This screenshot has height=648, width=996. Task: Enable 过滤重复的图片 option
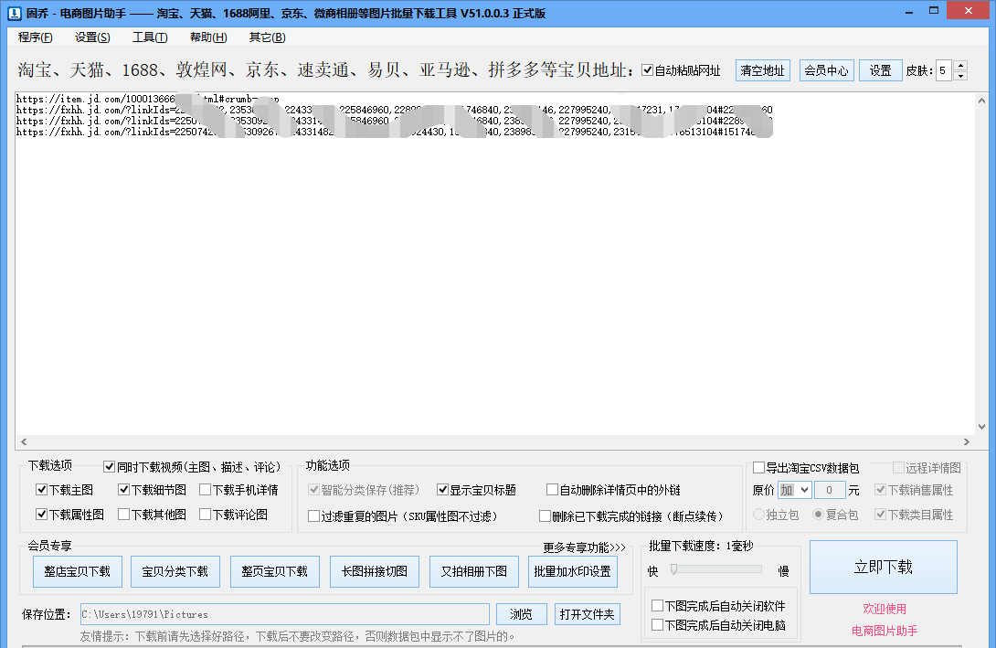(314, 516)
